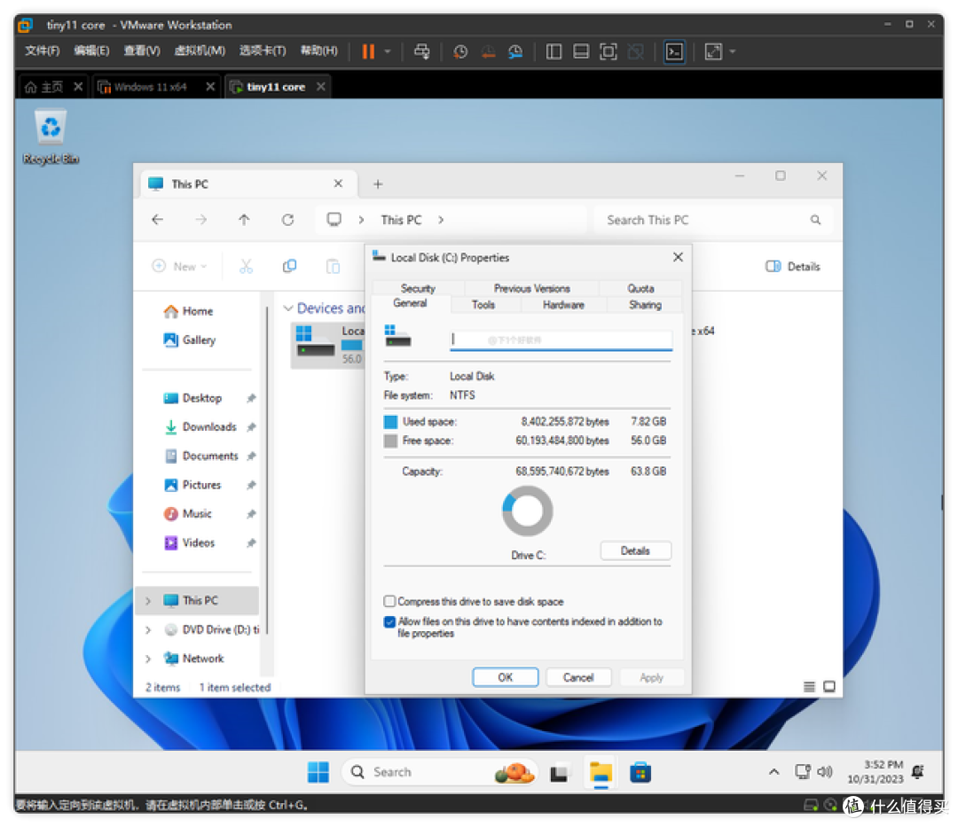Disable file content indexing on drive C
The height and width of the screenshot is (827, 958).
coord(389,621)
